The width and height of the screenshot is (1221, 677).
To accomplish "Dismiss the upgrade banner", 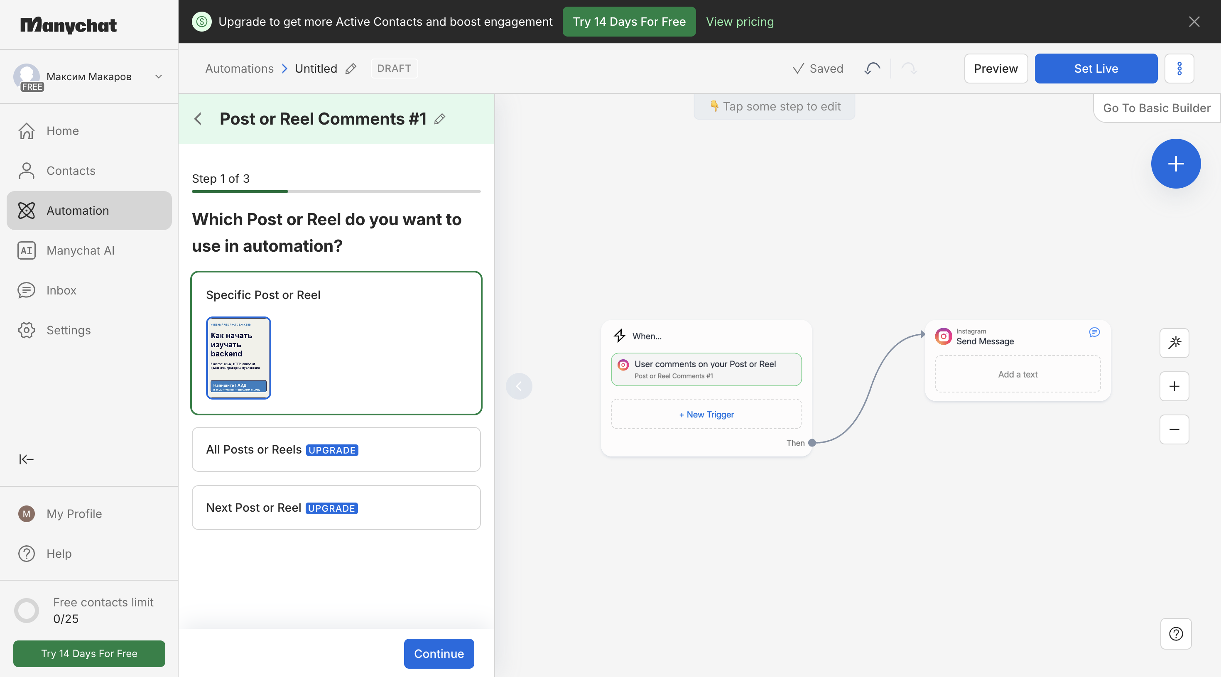I will click(1194, 22).
